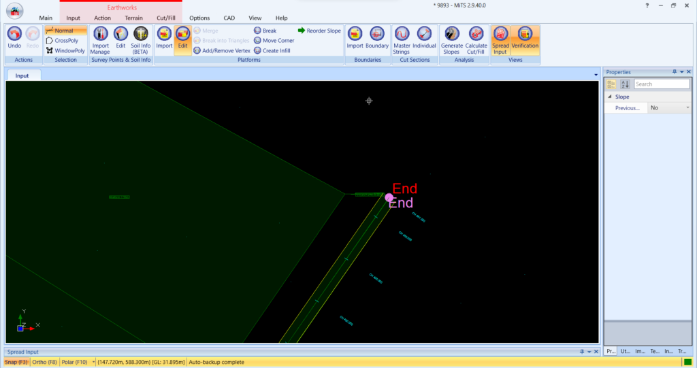
Task: Click the MiTS application logo button
Action: tap(15, 11)
